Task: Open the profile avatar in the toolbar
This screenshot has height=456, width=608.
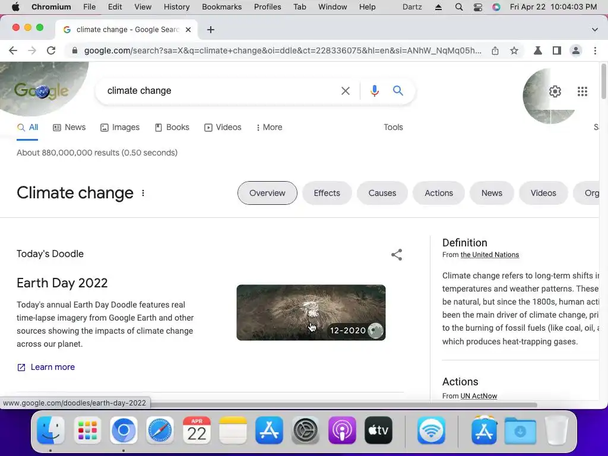Action: pos(576,50)
